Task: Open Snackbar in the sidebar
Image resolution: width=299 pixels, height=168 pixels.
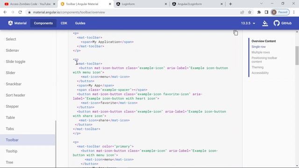Action: click(14, 84)
